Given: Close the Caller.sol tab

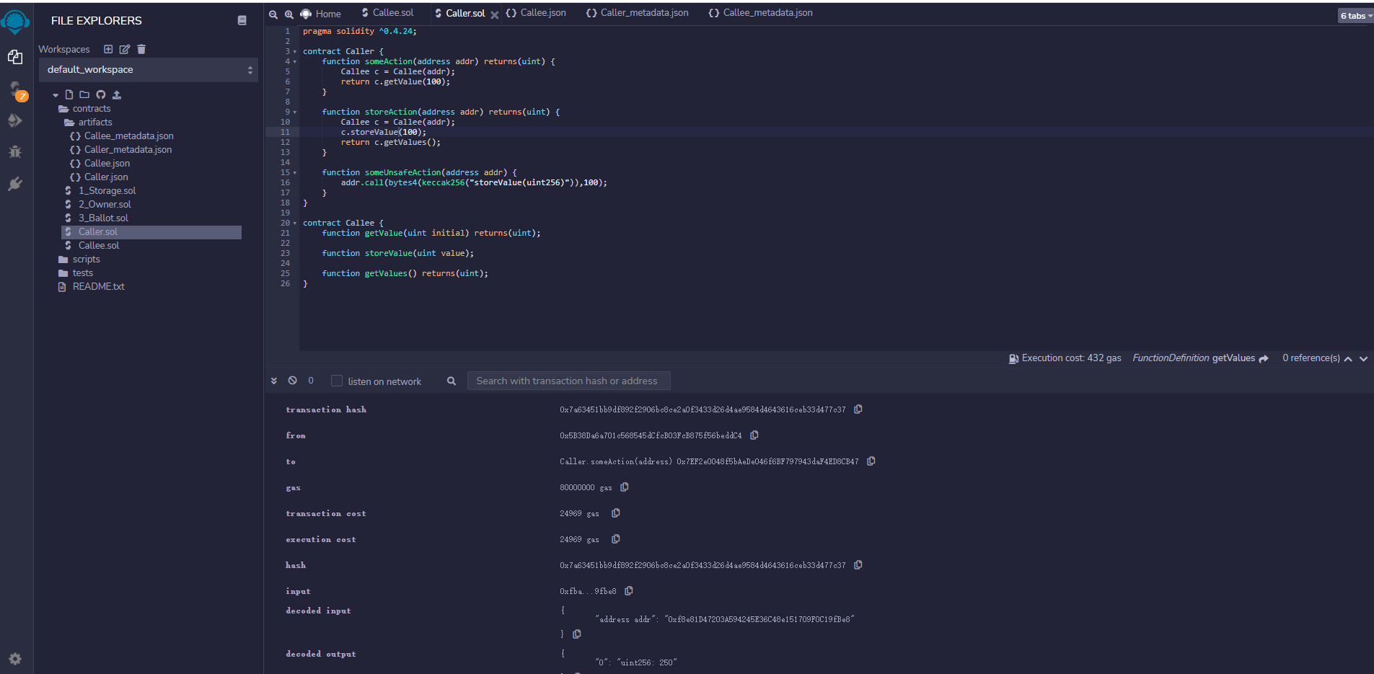Looking at the screenshot, I should [495, 14].
